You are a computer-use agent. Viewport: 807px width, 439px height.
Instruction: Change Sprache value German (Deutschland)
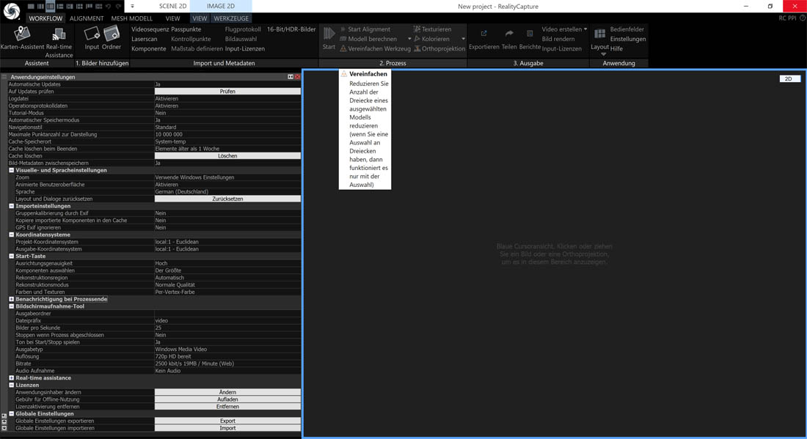pos(227,192)
